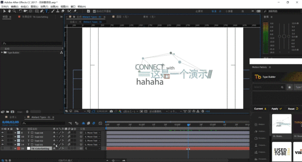The image size is (302, 162).
Task: Open the 效果(T) menu
Action: click(x=44, y=7)
